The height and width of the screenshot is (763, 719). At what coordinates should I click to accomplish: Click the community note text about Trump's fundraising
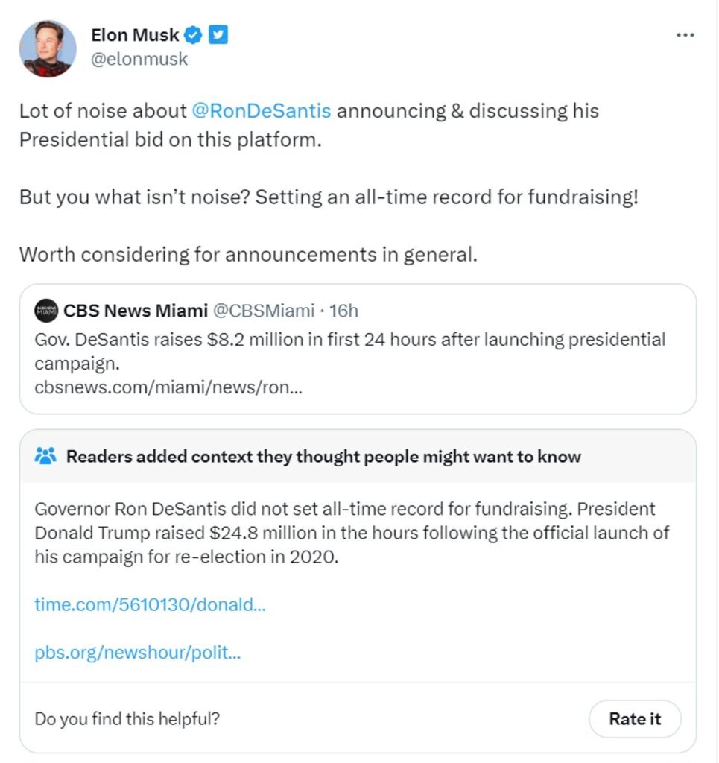pyautogui.click(x=350, y=533)
